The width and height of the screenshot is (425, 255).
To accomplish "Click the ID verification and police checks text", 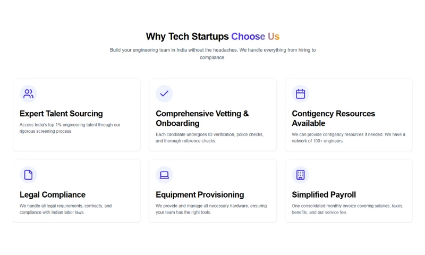I will pos(209,138).
